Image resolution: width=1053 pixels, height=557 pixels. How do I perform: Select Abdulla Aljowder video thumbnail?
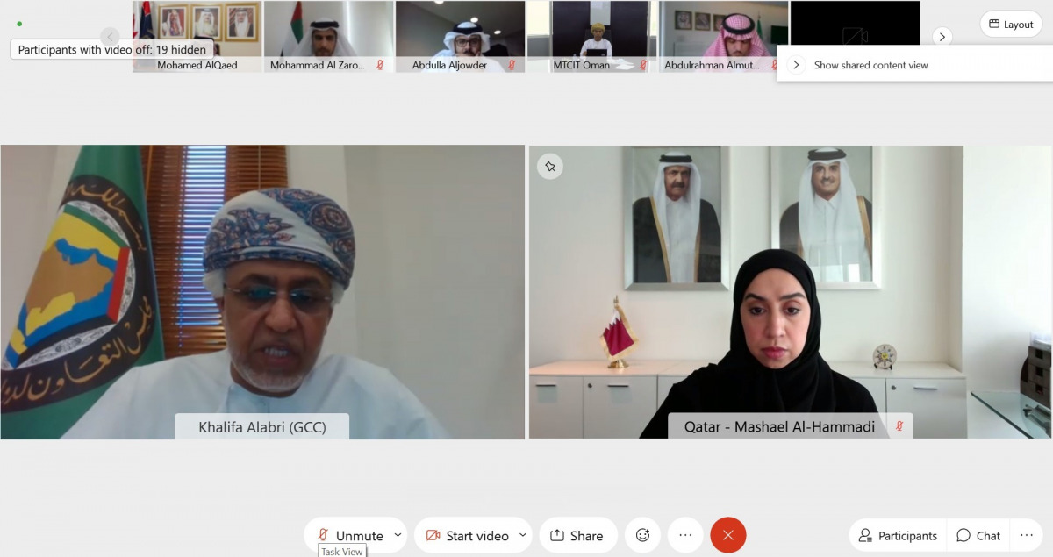460,36
